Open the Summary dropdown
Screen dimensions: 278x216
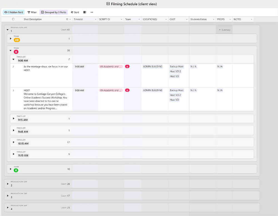click(x=224, y=30)
